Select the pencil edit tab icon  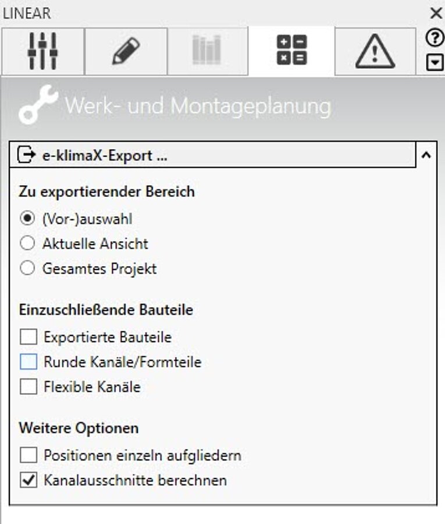coord(126,51)
